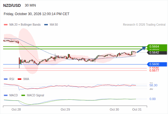Click the Oct 29 axis date label
Viewport: 168px width, 114px height.
(x=65, y=109)
